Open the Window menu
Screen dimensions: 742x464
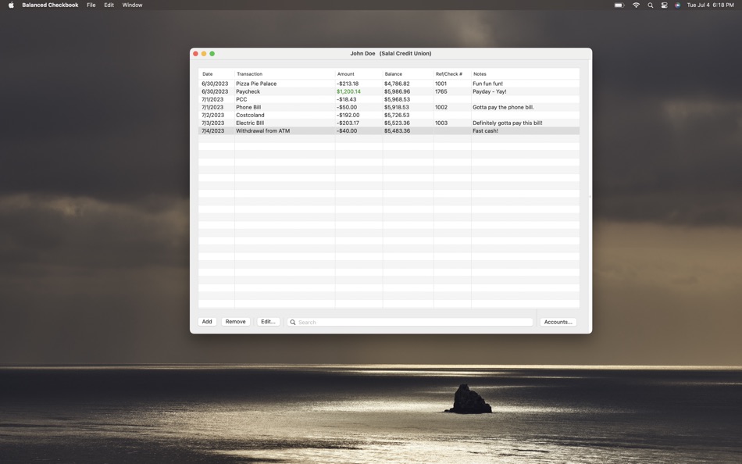[132, 5]
